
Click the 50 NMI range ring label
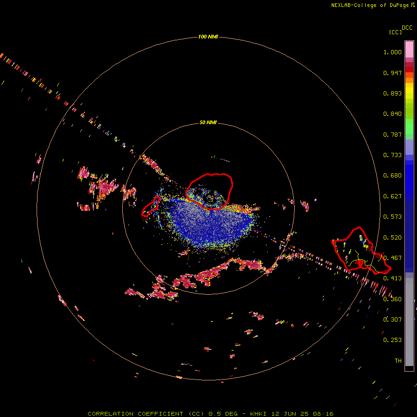tap(208, 122)
